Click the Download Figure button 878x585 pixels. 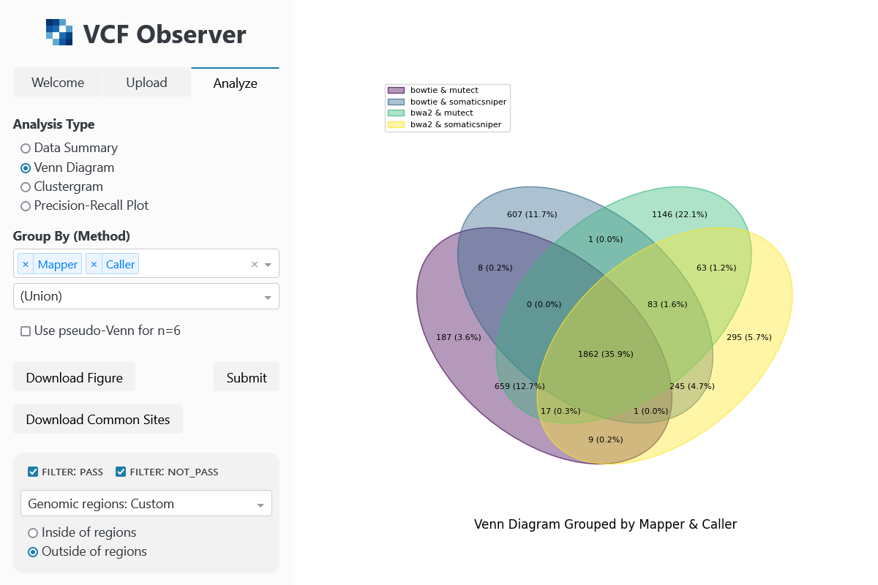75,377
